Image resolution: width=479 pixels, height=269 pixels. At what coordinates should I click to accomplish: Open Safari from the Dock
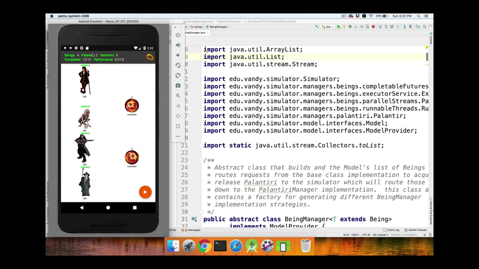tap(236, 246)
